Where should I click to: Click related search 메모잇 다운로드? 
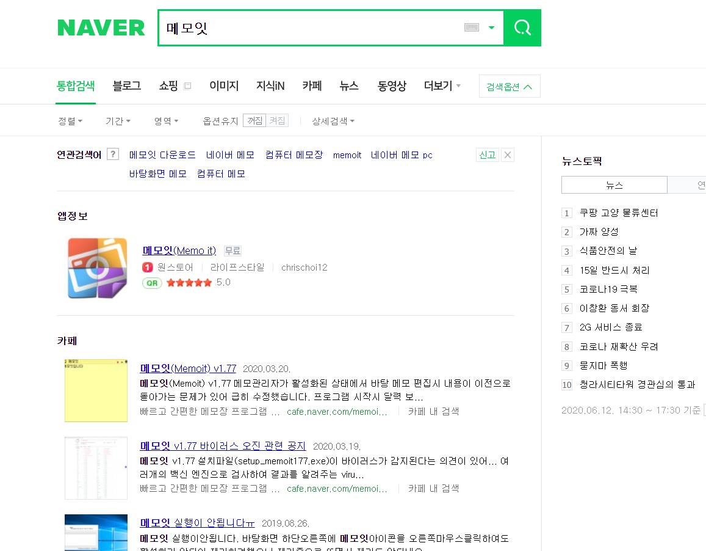tap(162, 155)
